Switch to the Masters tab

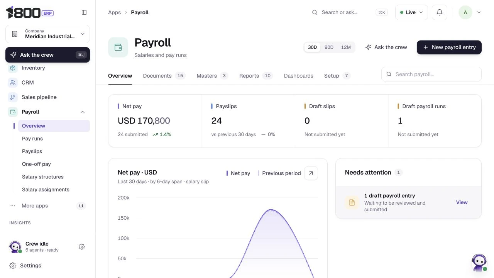tap(212, 76)
